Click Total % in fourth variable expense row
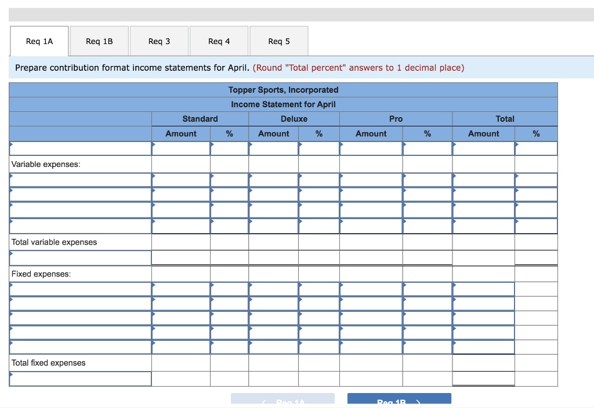The width and height of the screenshot is (594, 411). pos(537,226)
